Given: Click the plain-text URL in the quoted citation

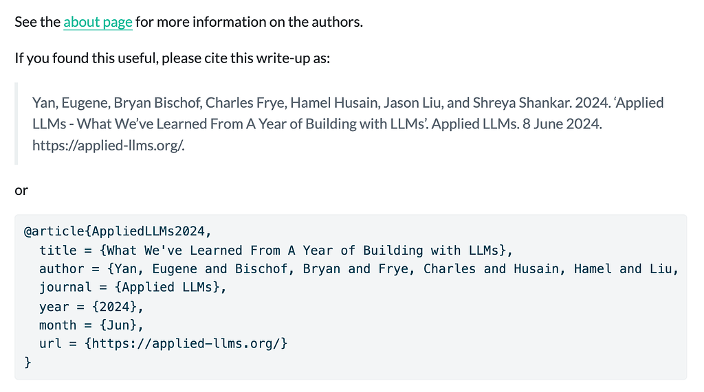Looking at the screenshot, I should coord(109,146).
